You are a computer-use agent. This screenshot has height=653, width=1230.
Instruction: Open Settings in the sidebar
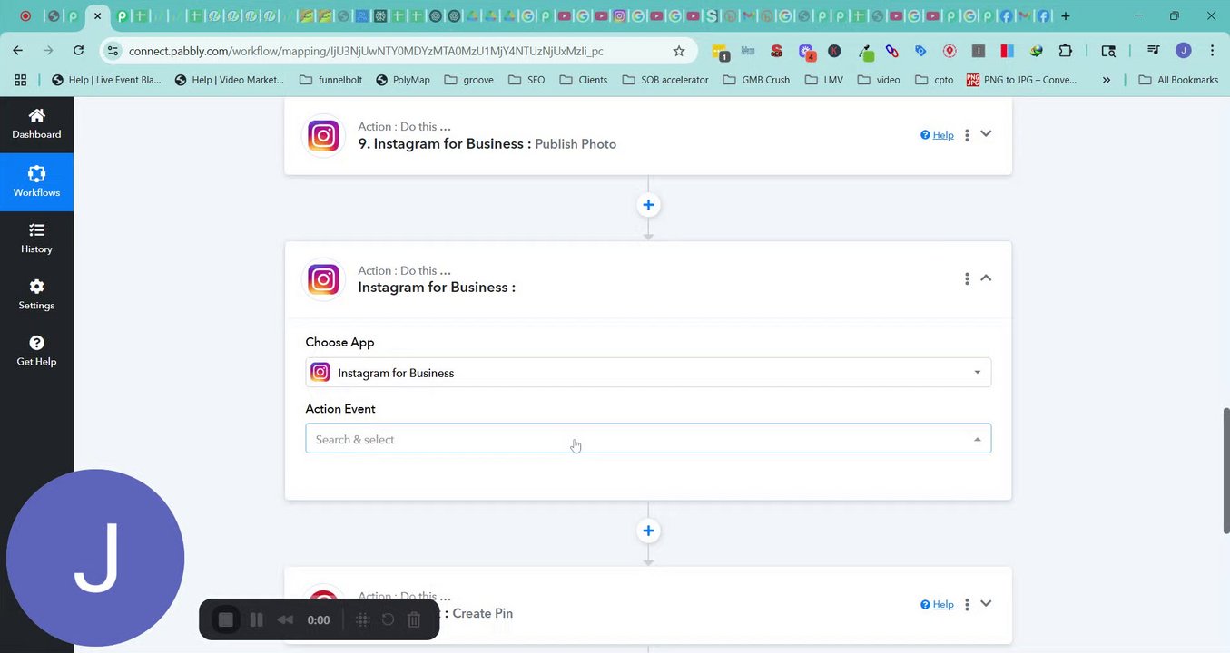(36, 295)
